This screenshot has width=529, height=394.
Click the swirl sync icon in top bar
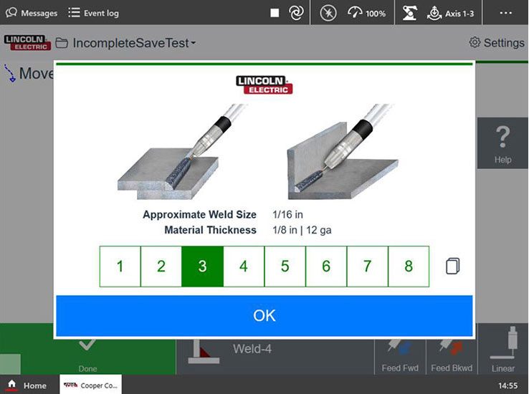[x=296, y=13]
